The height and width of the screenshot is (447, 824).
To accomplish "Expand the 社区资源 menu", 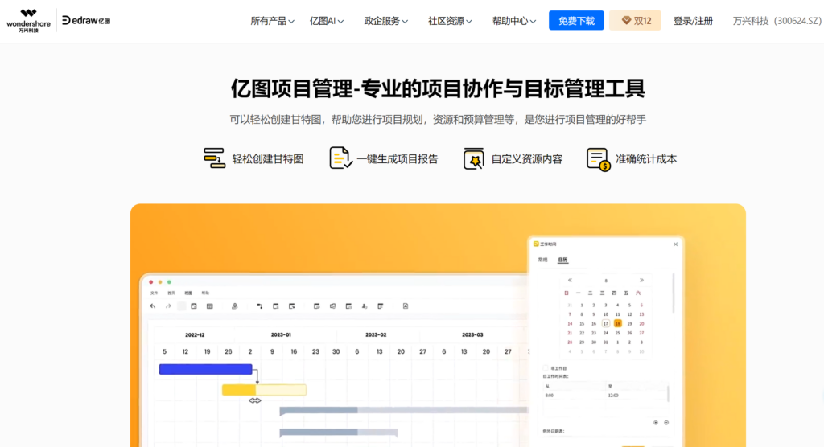I will 450,21.
